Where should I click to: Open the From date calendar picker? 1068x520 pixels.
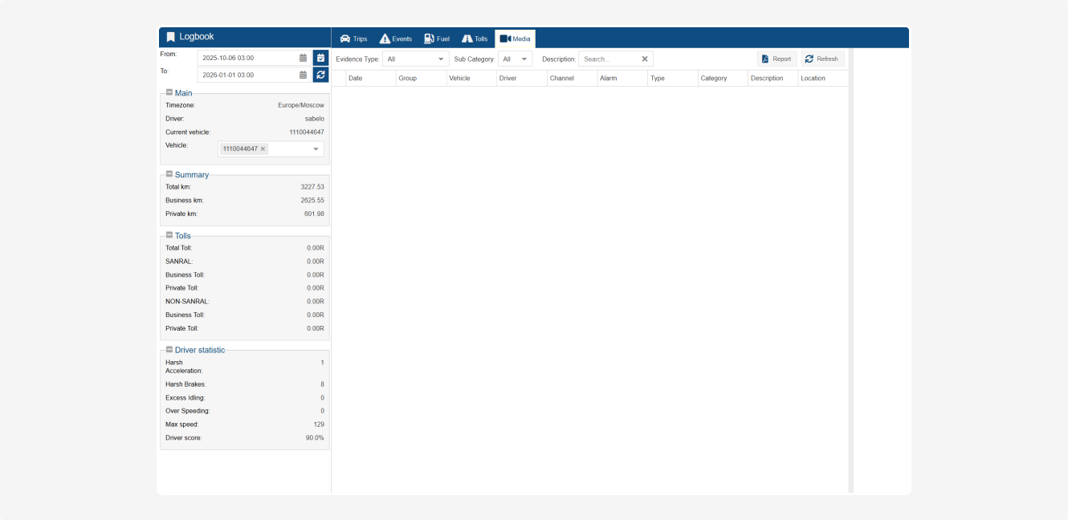pyautogui.click(x=303, y=58)
